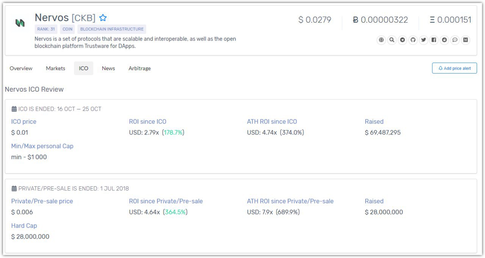Click the Private/Pre-sale price label
This screenshot has height=258, width=485.
tap(42, 201)
